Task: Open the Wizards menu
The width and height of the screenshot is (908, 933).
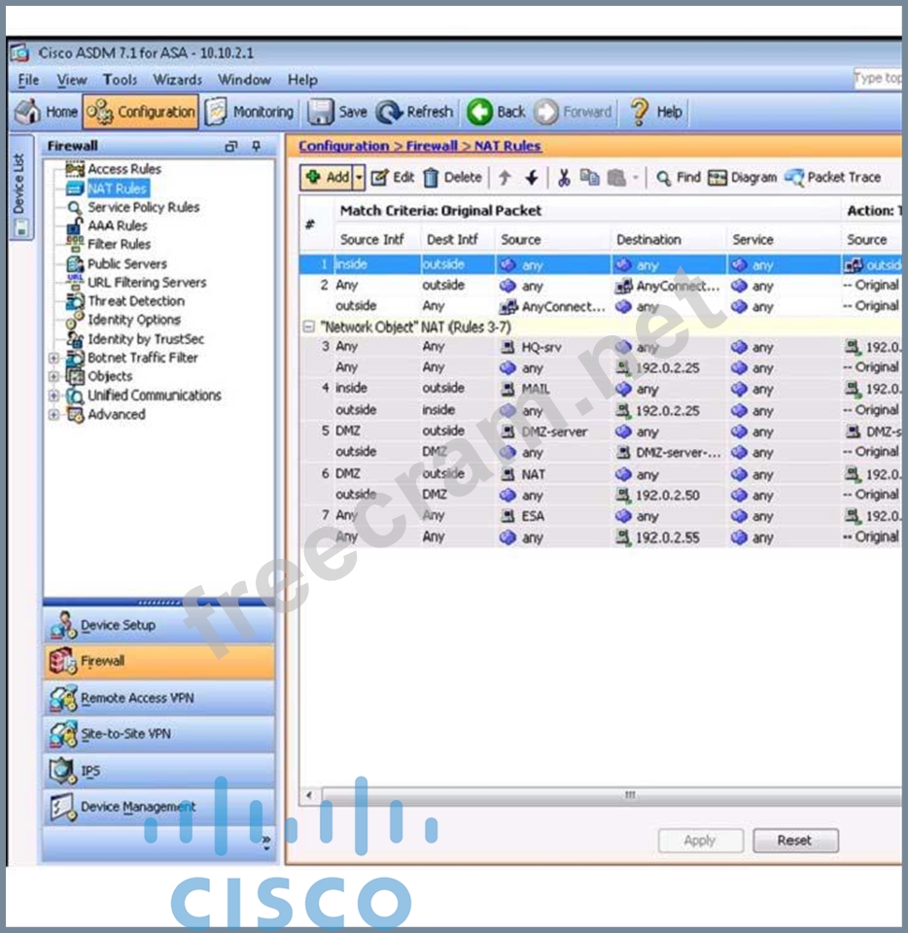Action: click(x=177, y=80)
